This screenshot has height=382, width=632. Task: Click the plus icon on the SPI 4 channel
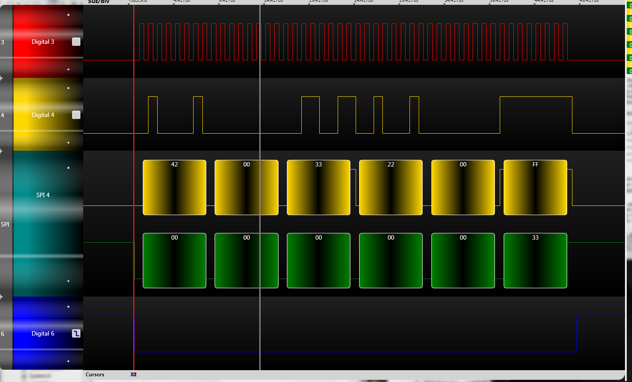(68, 281)
